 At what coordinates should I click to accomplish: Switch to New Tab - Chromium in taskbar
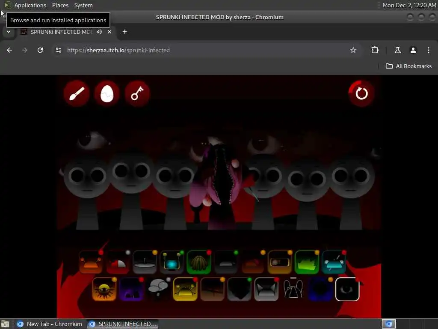pyautogui.click(x=50, y=324)
